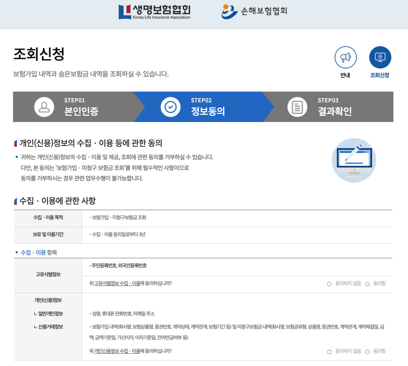Click the 생명보험협회 logo

154,12
